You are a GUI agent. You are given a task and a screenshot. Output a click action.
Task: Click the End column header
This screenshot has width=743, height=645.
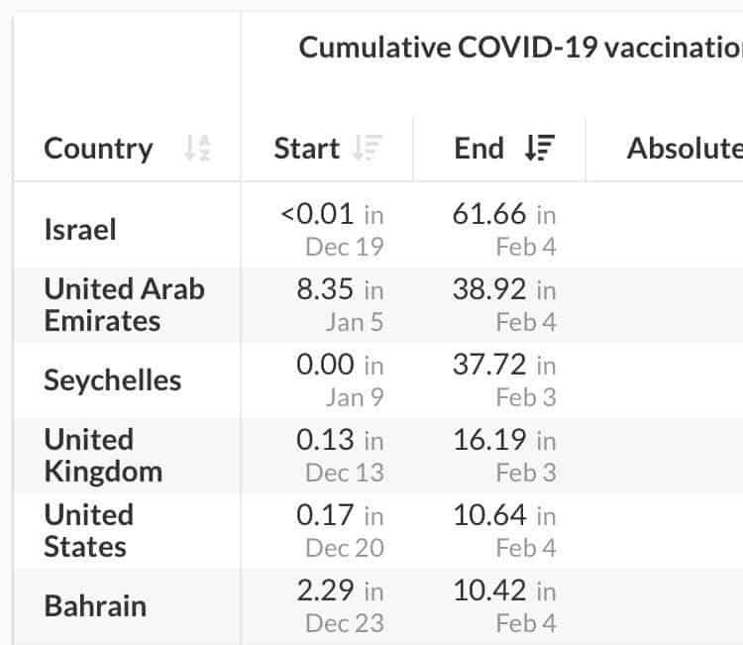click(x=478, y=148)
